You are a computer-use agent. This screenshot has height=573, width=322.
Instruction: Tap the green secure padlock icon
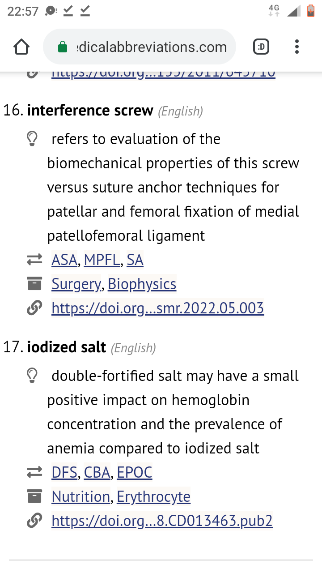[x=63, y=47]
